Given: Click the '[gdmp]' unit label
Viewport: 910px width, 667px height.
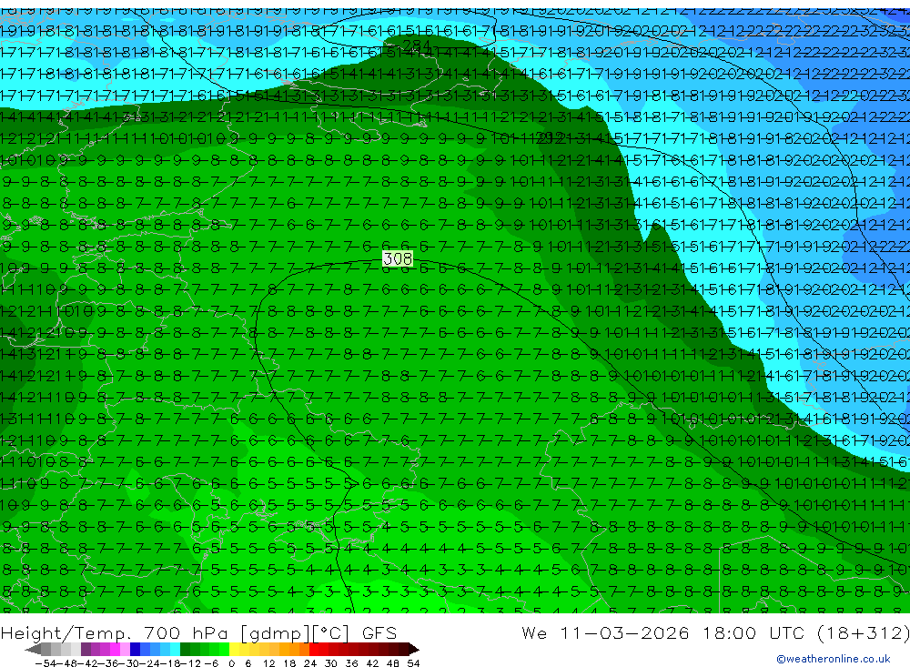Looking at the screenshot, I should [275, 632].
